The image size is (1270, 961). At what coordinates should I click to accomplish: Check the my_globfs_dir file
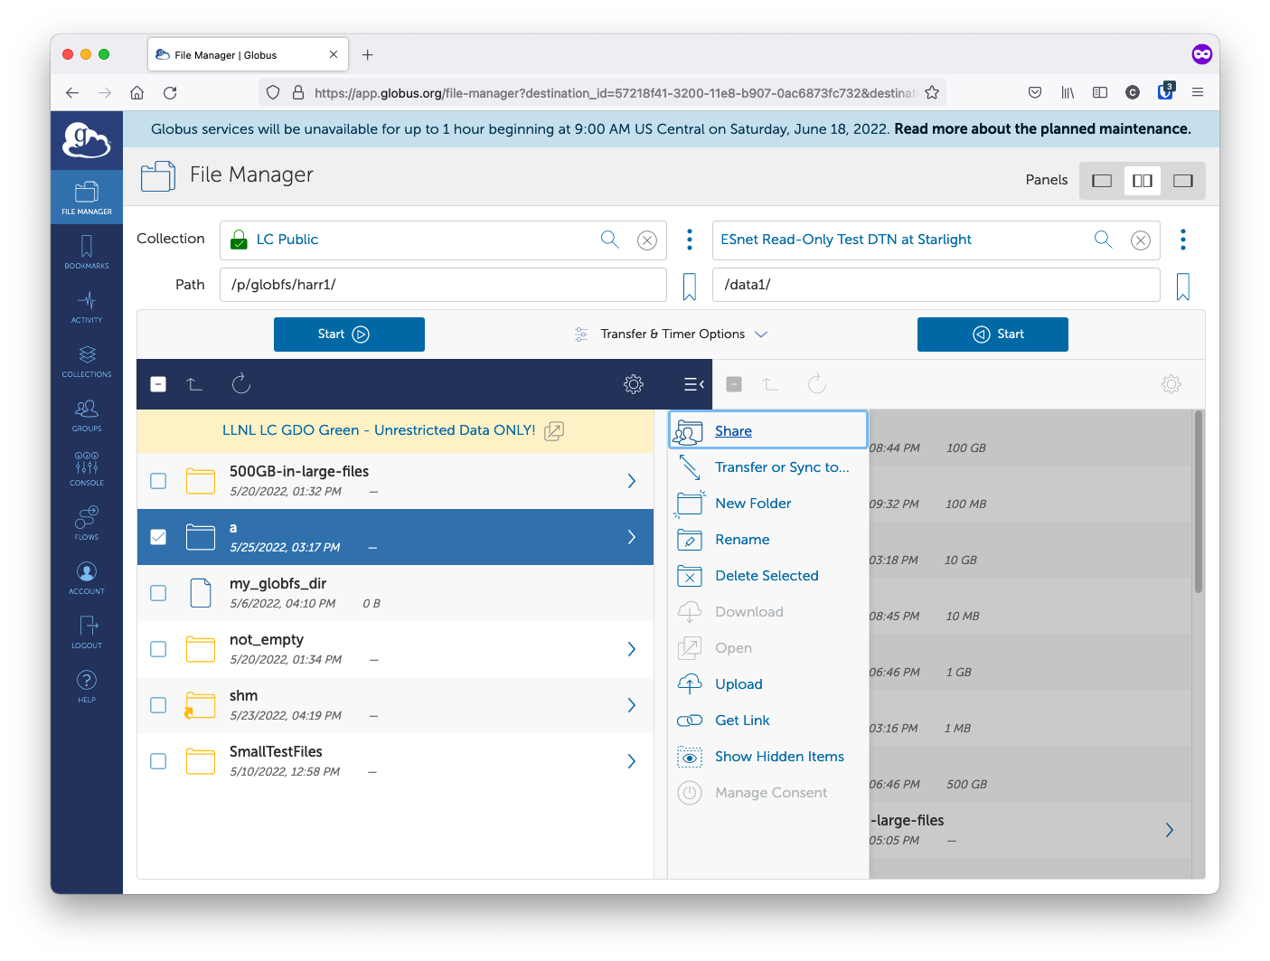click(x=158, y=593)
